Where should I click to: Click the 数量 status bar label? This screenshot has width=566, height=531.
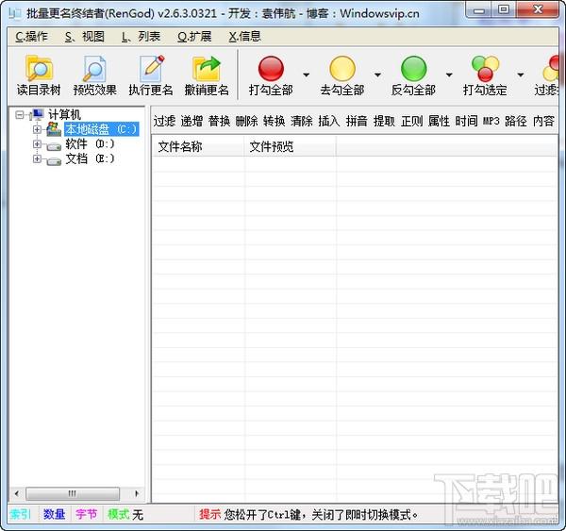coord(54,514)
